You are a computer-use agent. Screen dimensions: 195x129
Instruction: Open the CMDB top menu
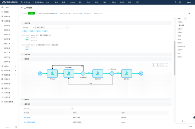pos(72,2)
